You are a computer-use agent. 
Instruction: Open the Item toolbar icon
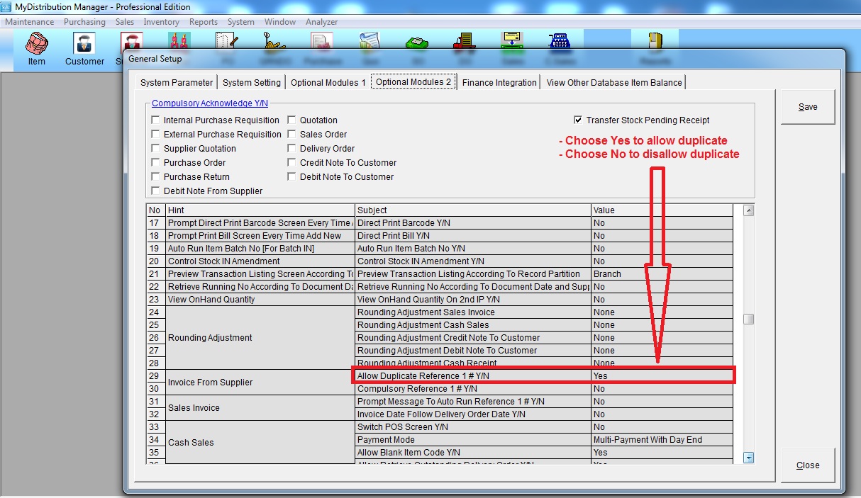[x=36, y=48]
